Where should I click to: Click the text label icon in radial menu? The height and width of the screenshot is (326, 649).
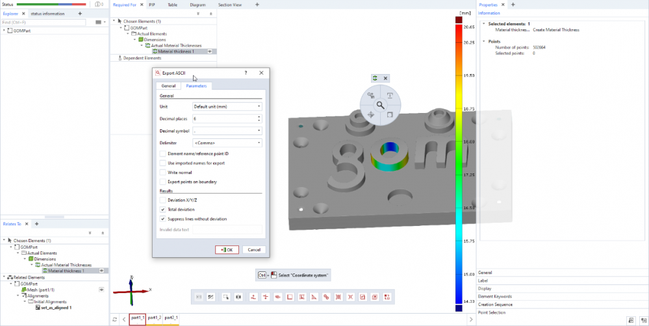click(390, 95)
